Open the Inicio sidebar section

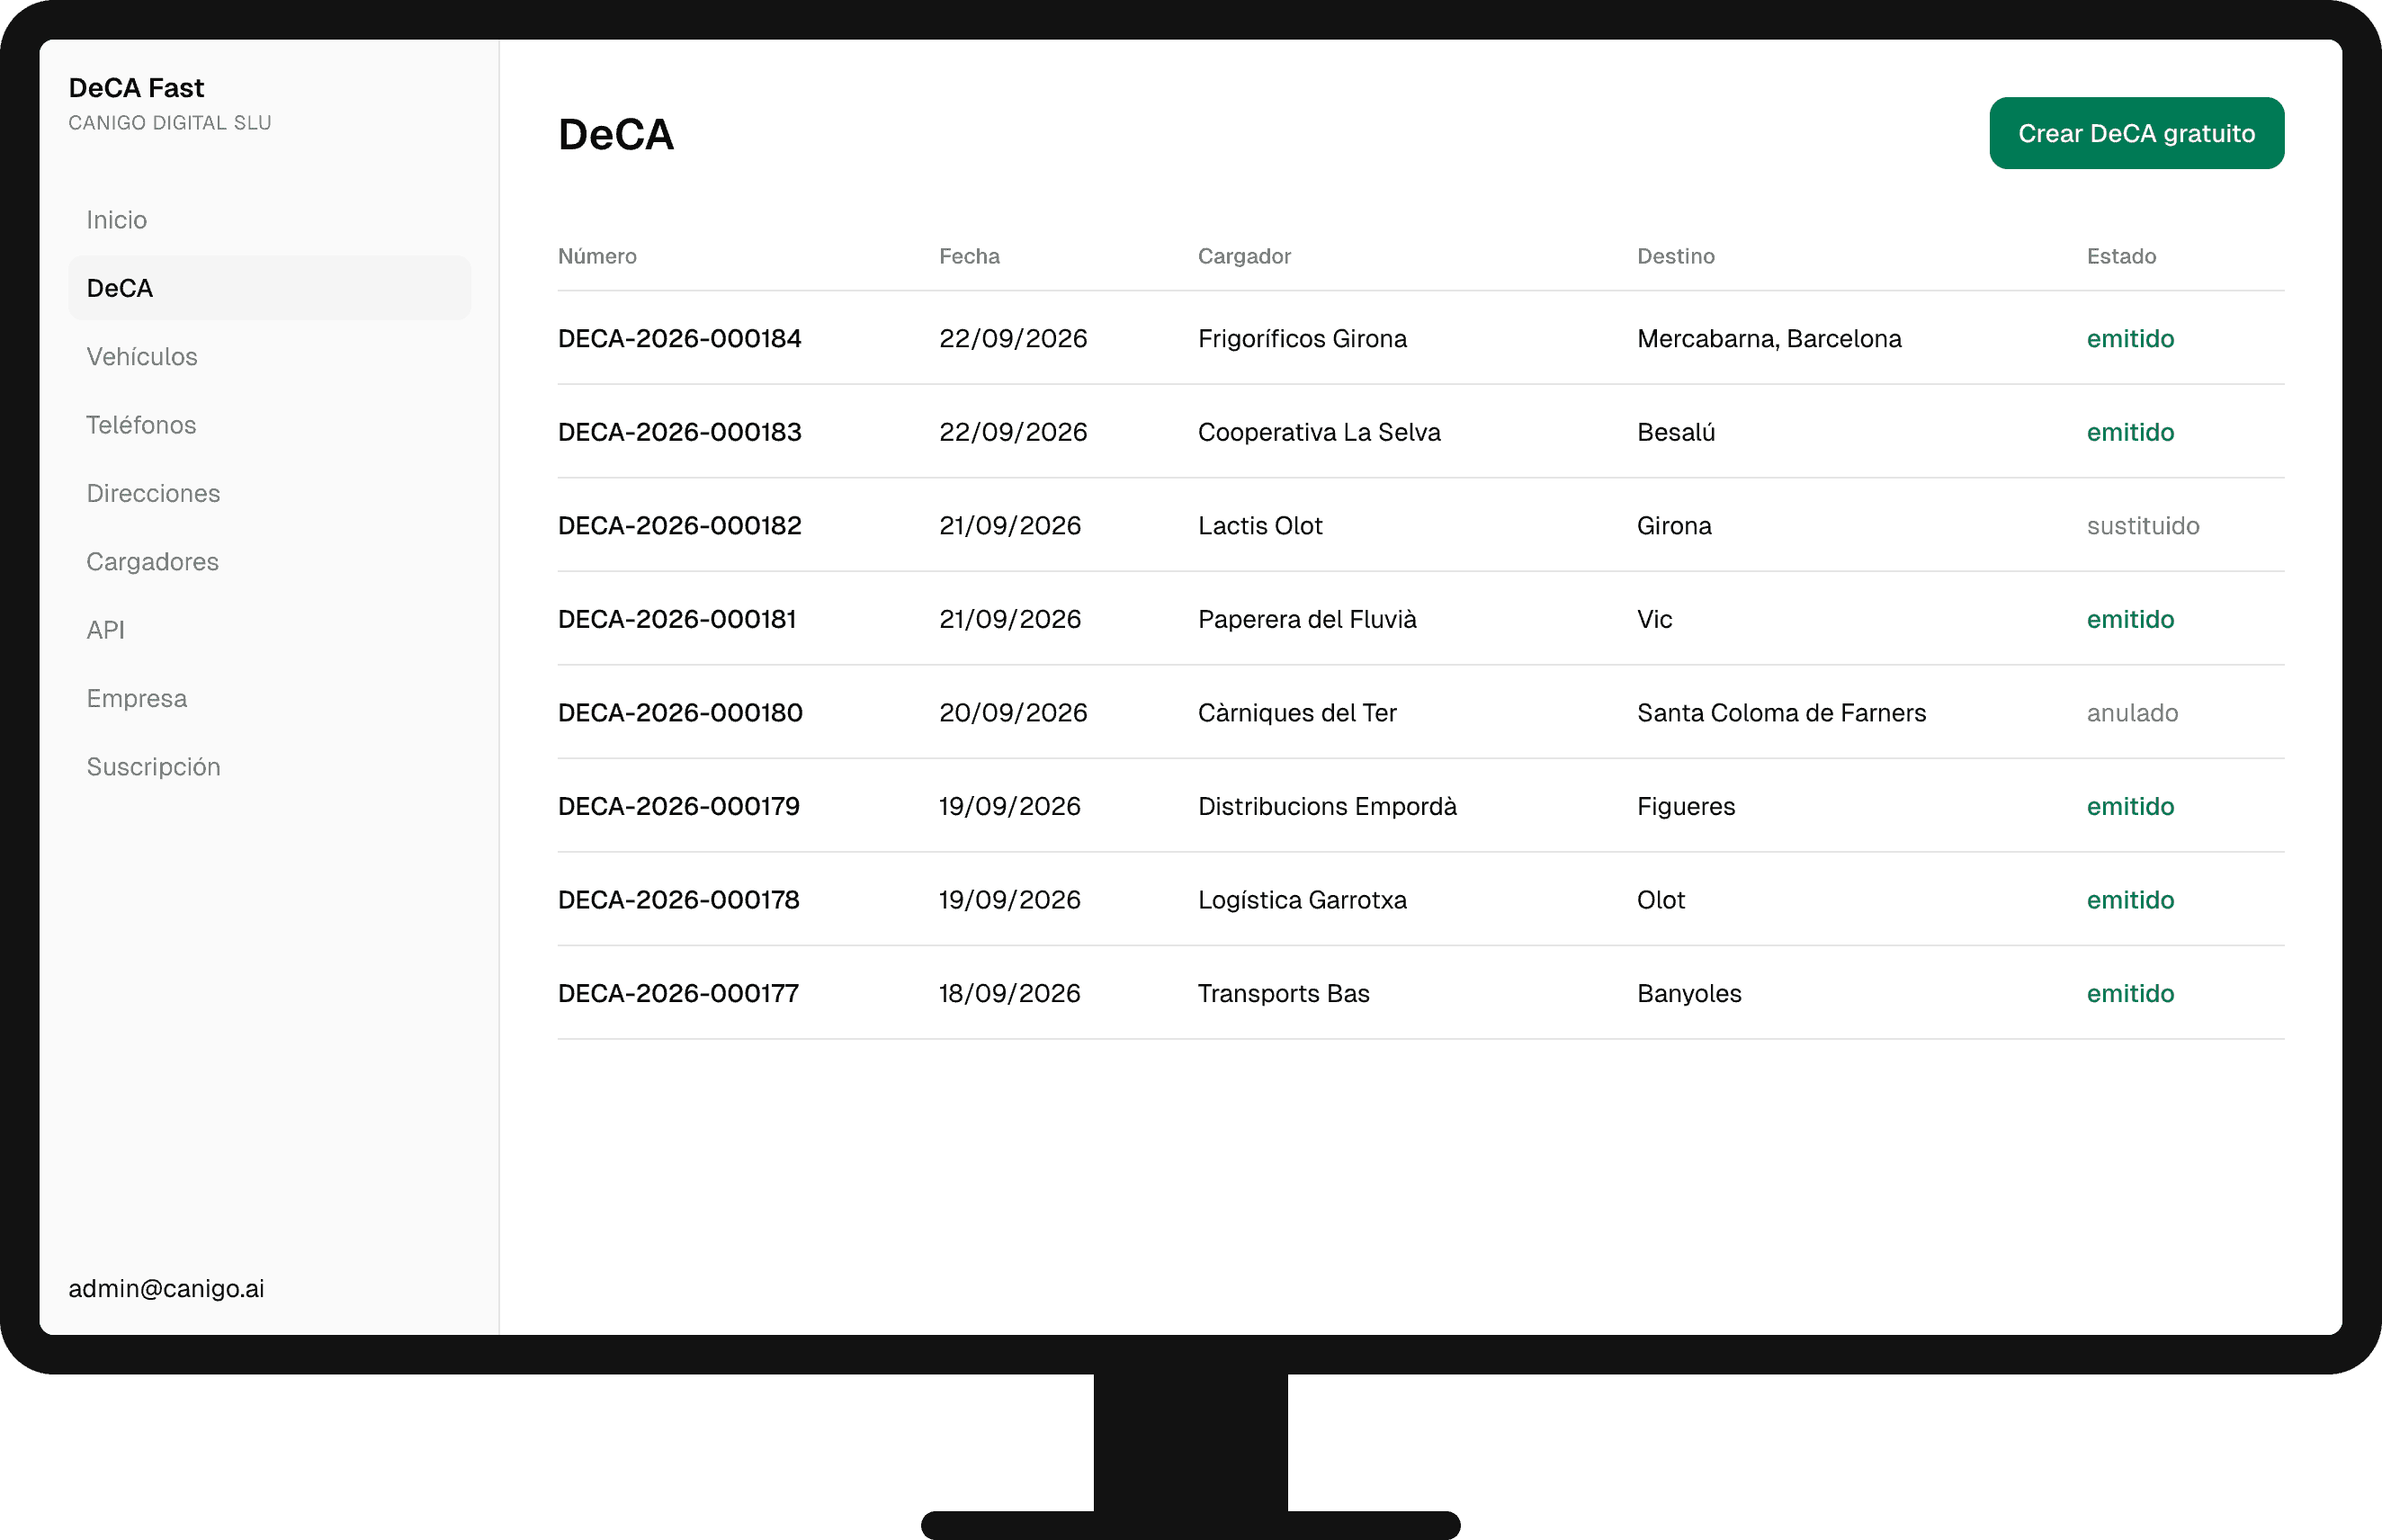point(269,220)
